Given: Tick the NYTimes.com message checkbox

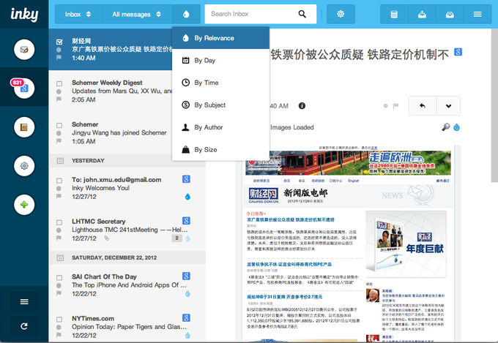Looking at the screenshot, I should click(59, 320).
